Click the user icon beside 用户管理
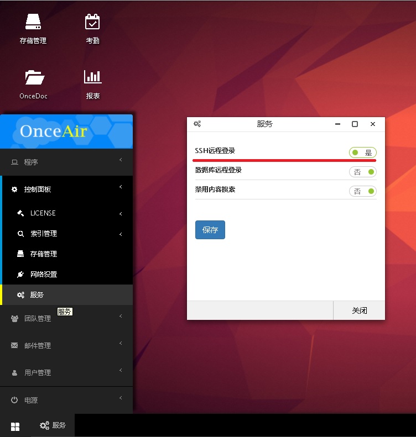 (14, 372)
